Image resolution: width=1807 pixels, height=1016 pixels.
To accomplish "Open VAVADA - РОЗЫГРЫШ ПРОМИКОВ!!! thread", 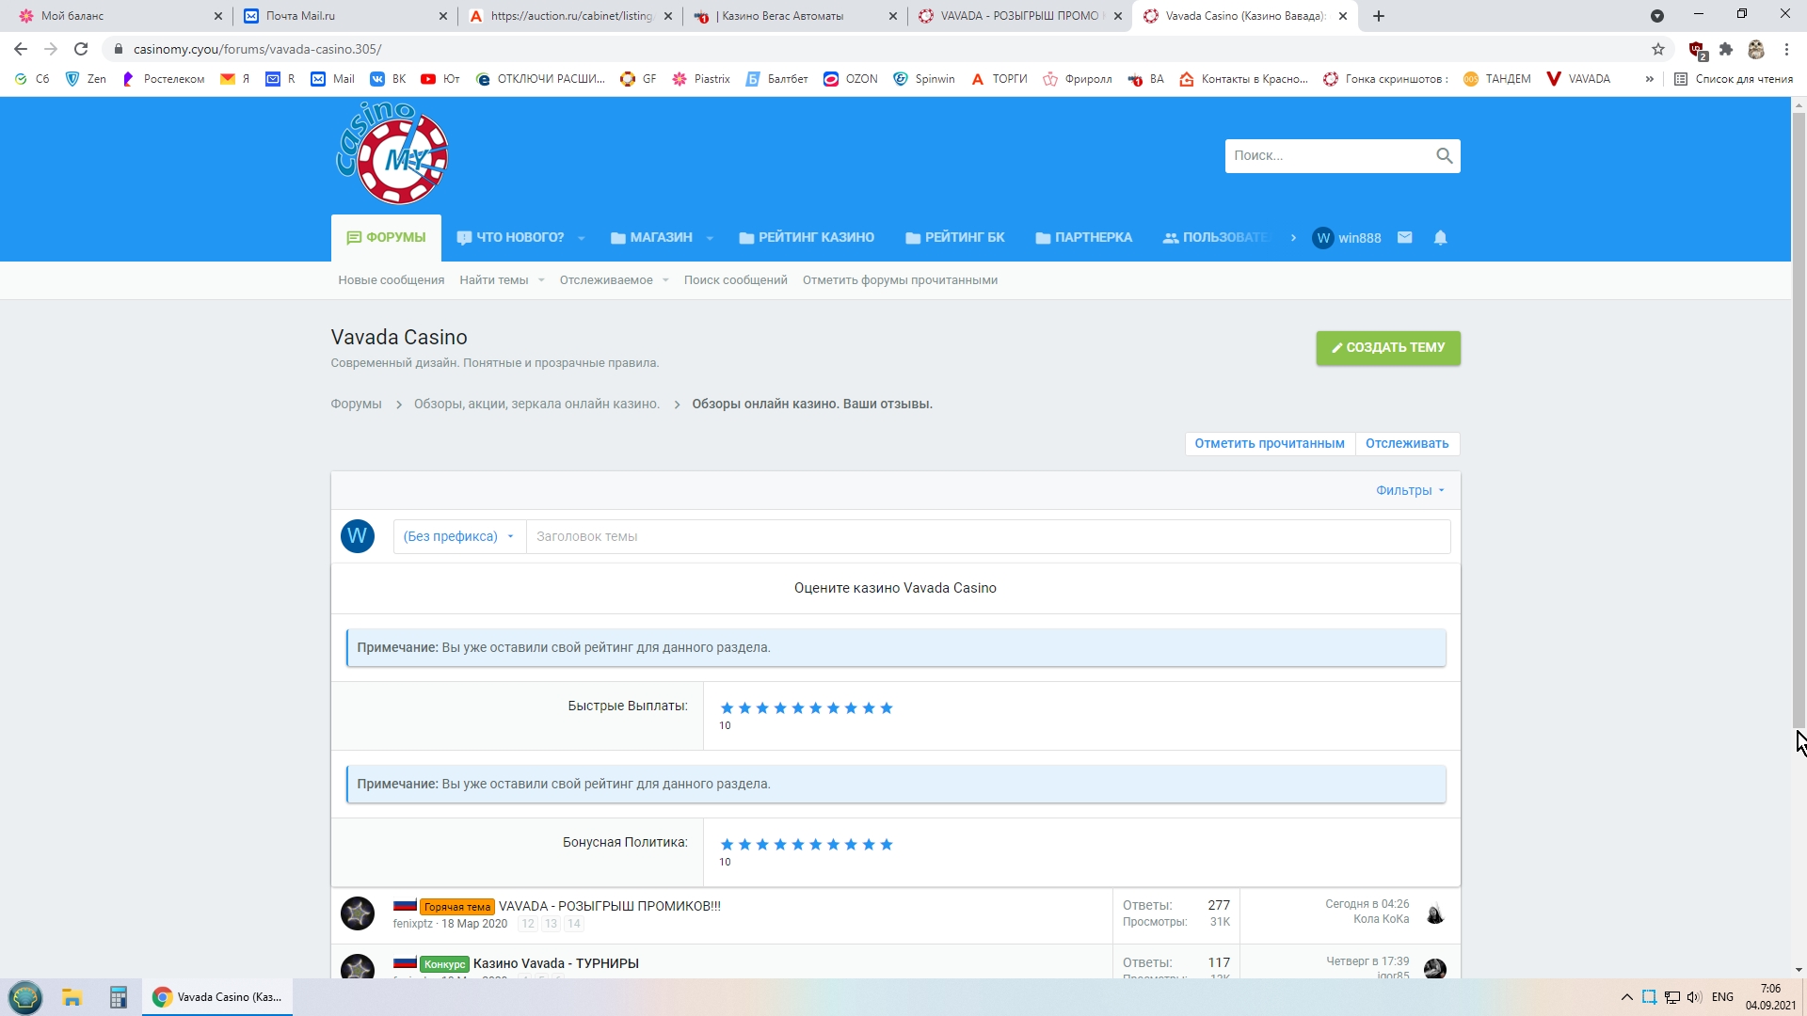I will 610,906.
